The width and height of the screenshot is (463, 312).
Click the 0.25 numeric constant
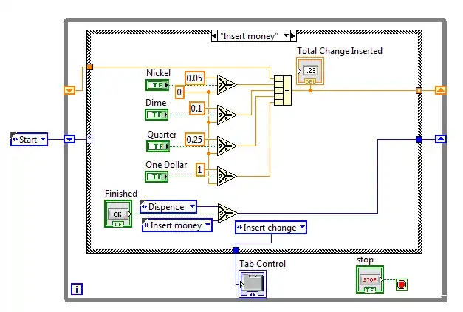(196, 139)
